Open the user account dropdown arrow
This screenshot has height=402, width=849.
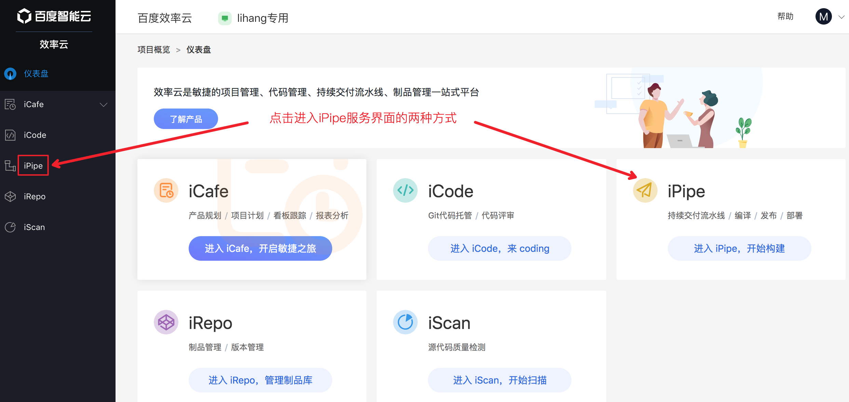click(841, 17)
